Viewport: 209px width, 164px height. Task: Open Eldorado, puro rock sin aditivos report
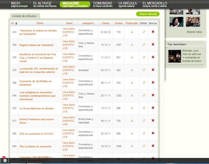pos(192,56)
